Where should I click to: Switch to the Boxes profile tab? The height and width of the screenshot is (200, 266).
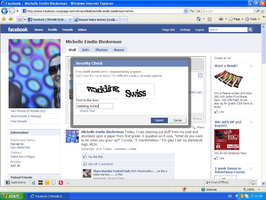[119, 50]
